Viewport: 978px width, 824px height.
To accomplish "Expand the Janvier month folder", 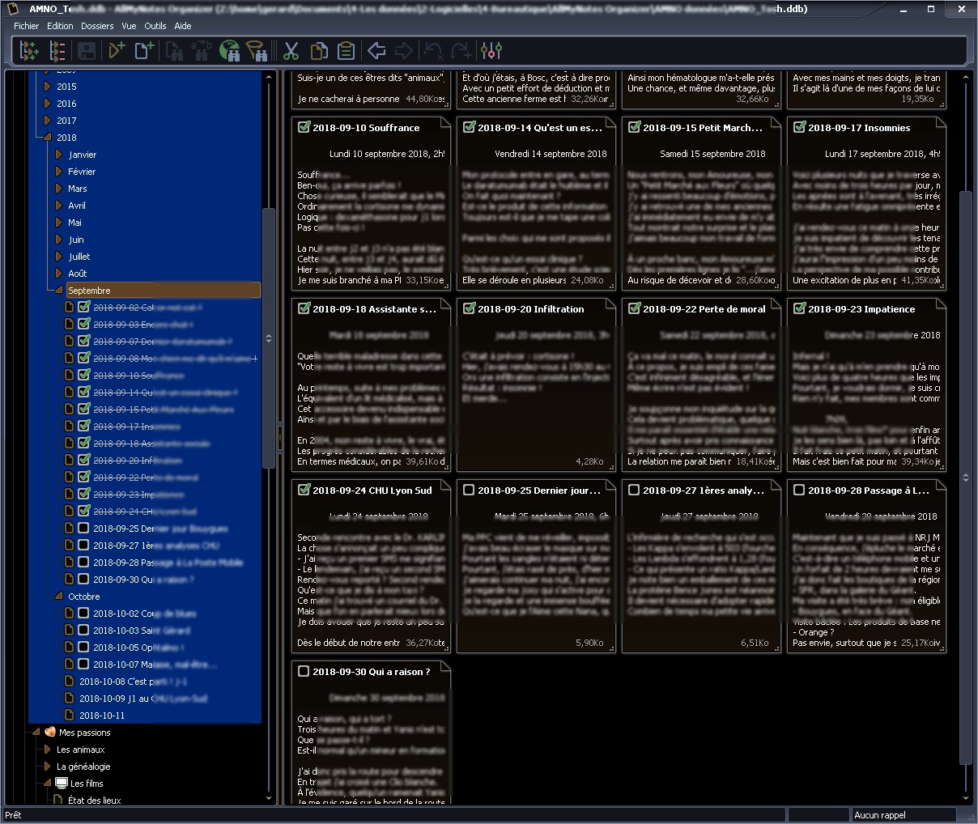I will [x=58, y=155].
